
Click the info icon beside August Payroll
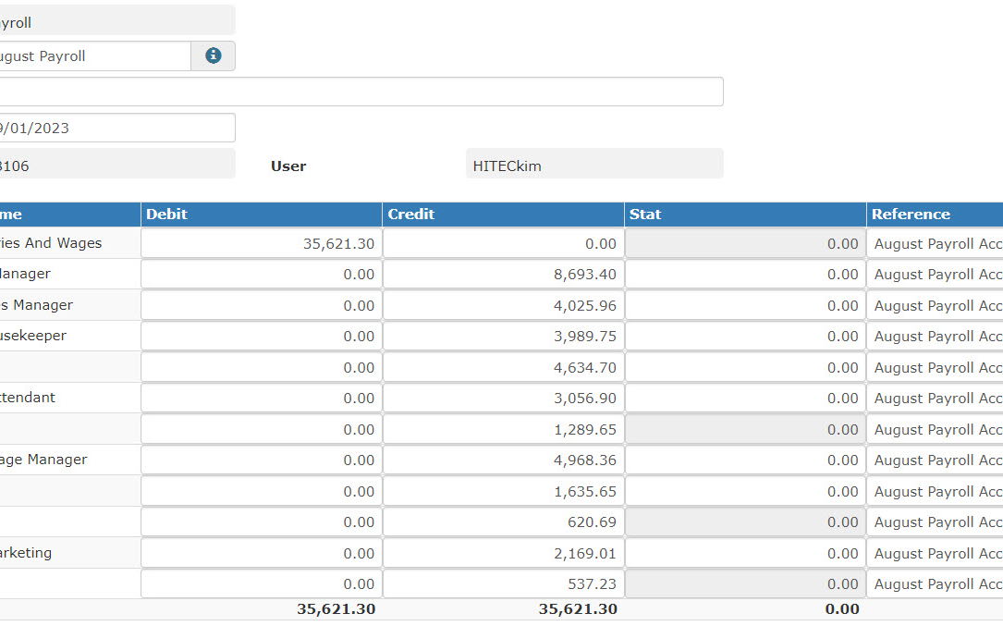tap(214, 55)
